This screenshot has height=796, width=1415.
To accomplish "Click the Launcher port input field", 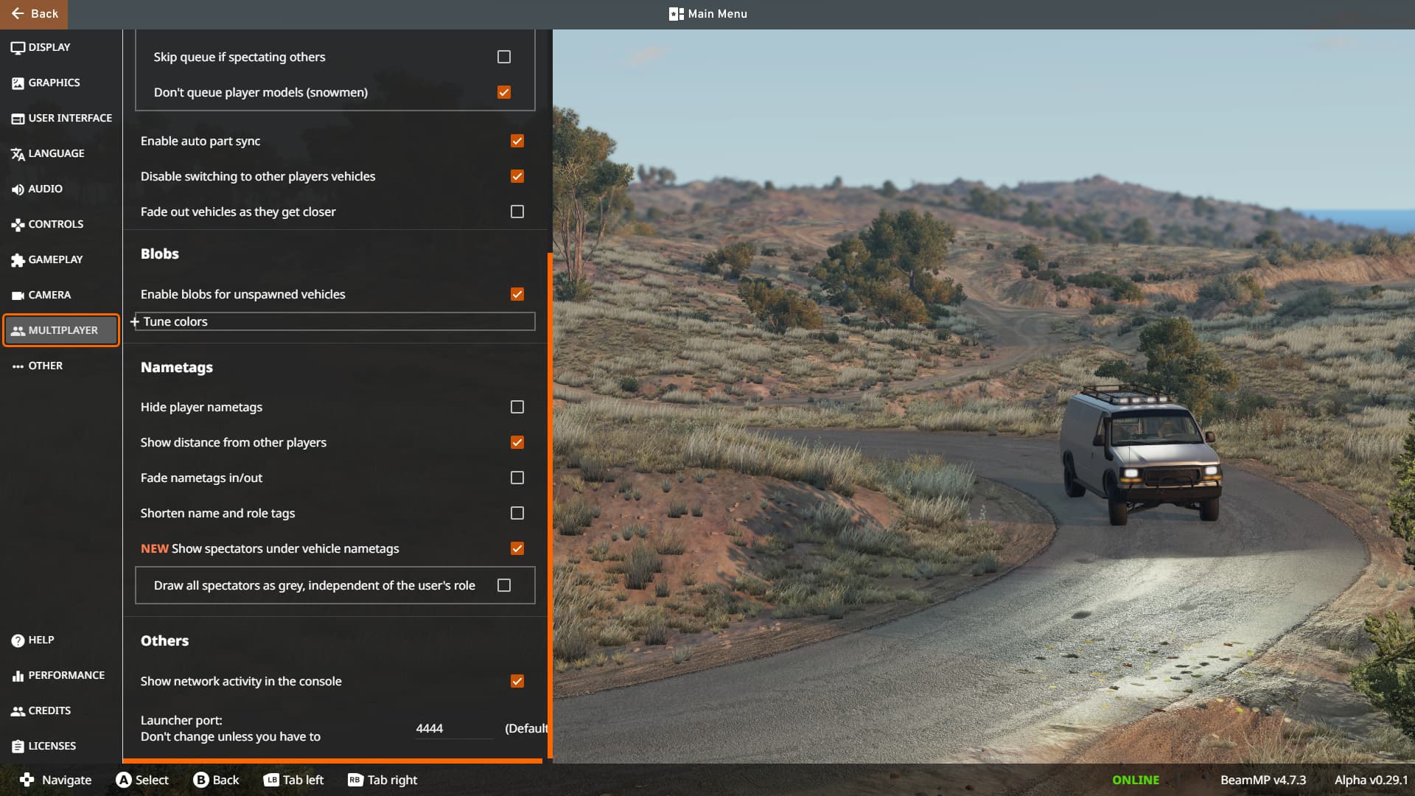I will (453, 728).
